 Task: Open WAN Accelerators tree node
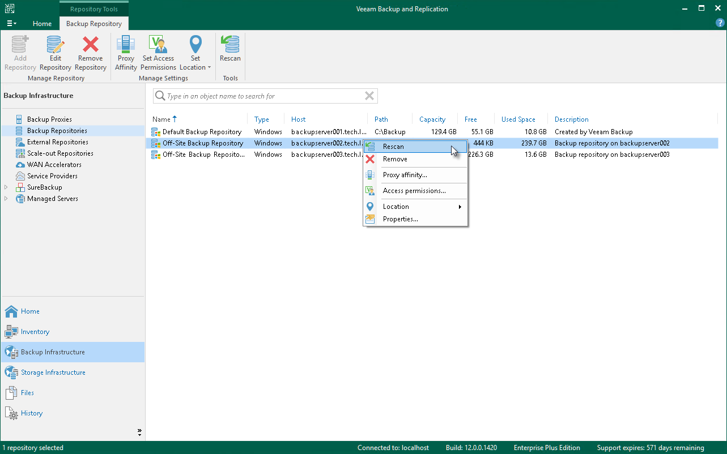click(x=54, y=165)
